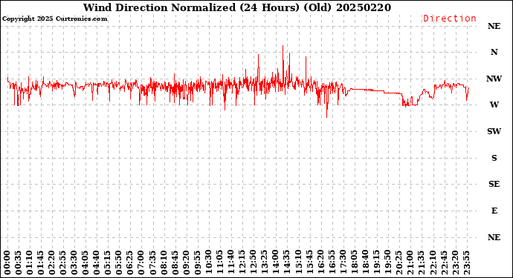Click the 06:25 time axis label
Screen dimensions: 513x278
tap(130, 263)
